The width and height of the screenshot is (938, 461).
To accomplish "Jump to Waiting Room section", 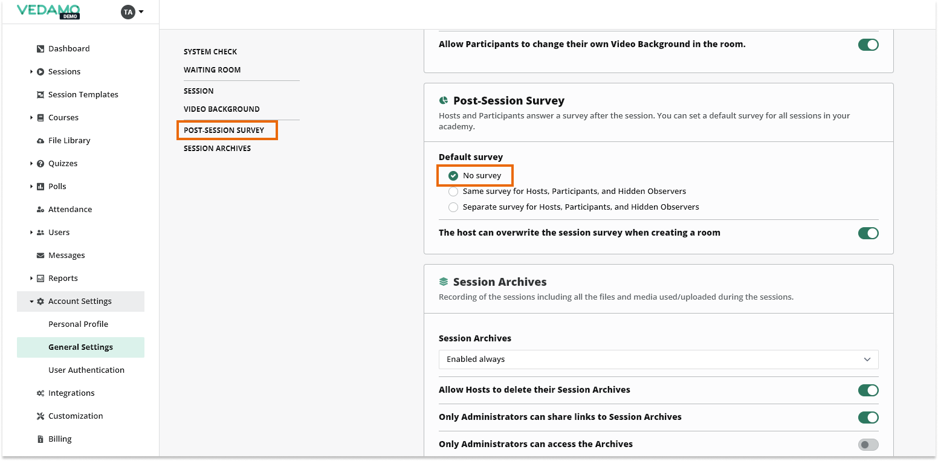I will (212, 70).
